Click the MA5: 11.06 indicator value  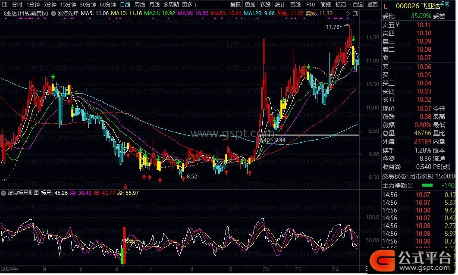(x=94, y=13)
